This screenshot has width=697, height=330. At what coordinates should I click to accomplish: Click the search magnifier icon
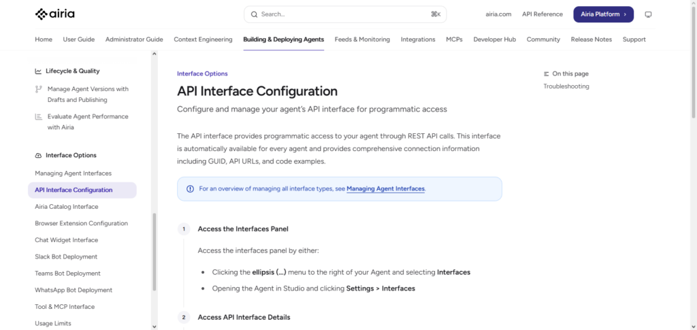pos(255,14)
